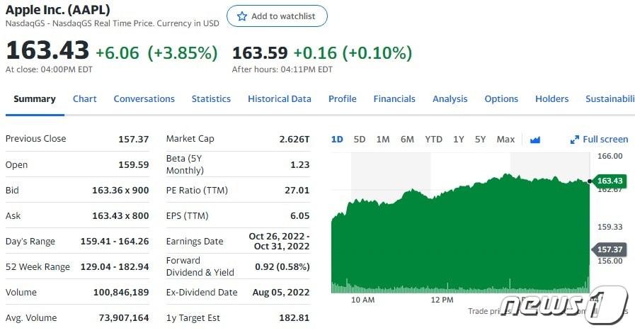The height and width of the screenshot is (333, 635).
Task: View the Historical Data tab
Action: tap(279, 99)
